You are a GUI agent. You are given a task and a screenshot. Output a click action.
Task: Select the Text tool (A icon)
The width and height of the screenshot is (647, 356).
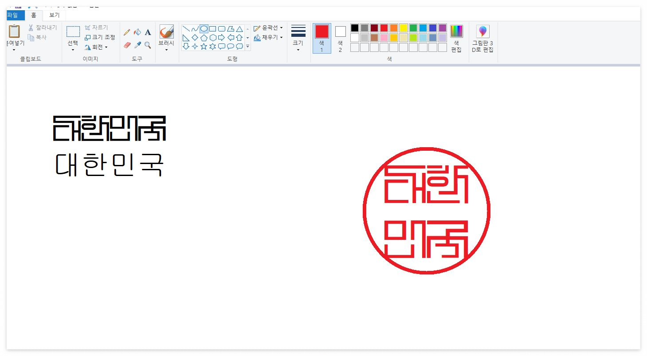(148, 32)
